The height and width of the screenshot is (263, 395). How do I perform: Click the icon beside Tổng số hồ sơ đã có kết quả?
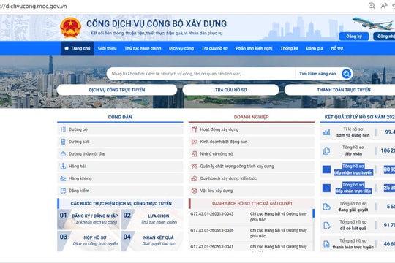pyautogui.click(x=326, y=225)
